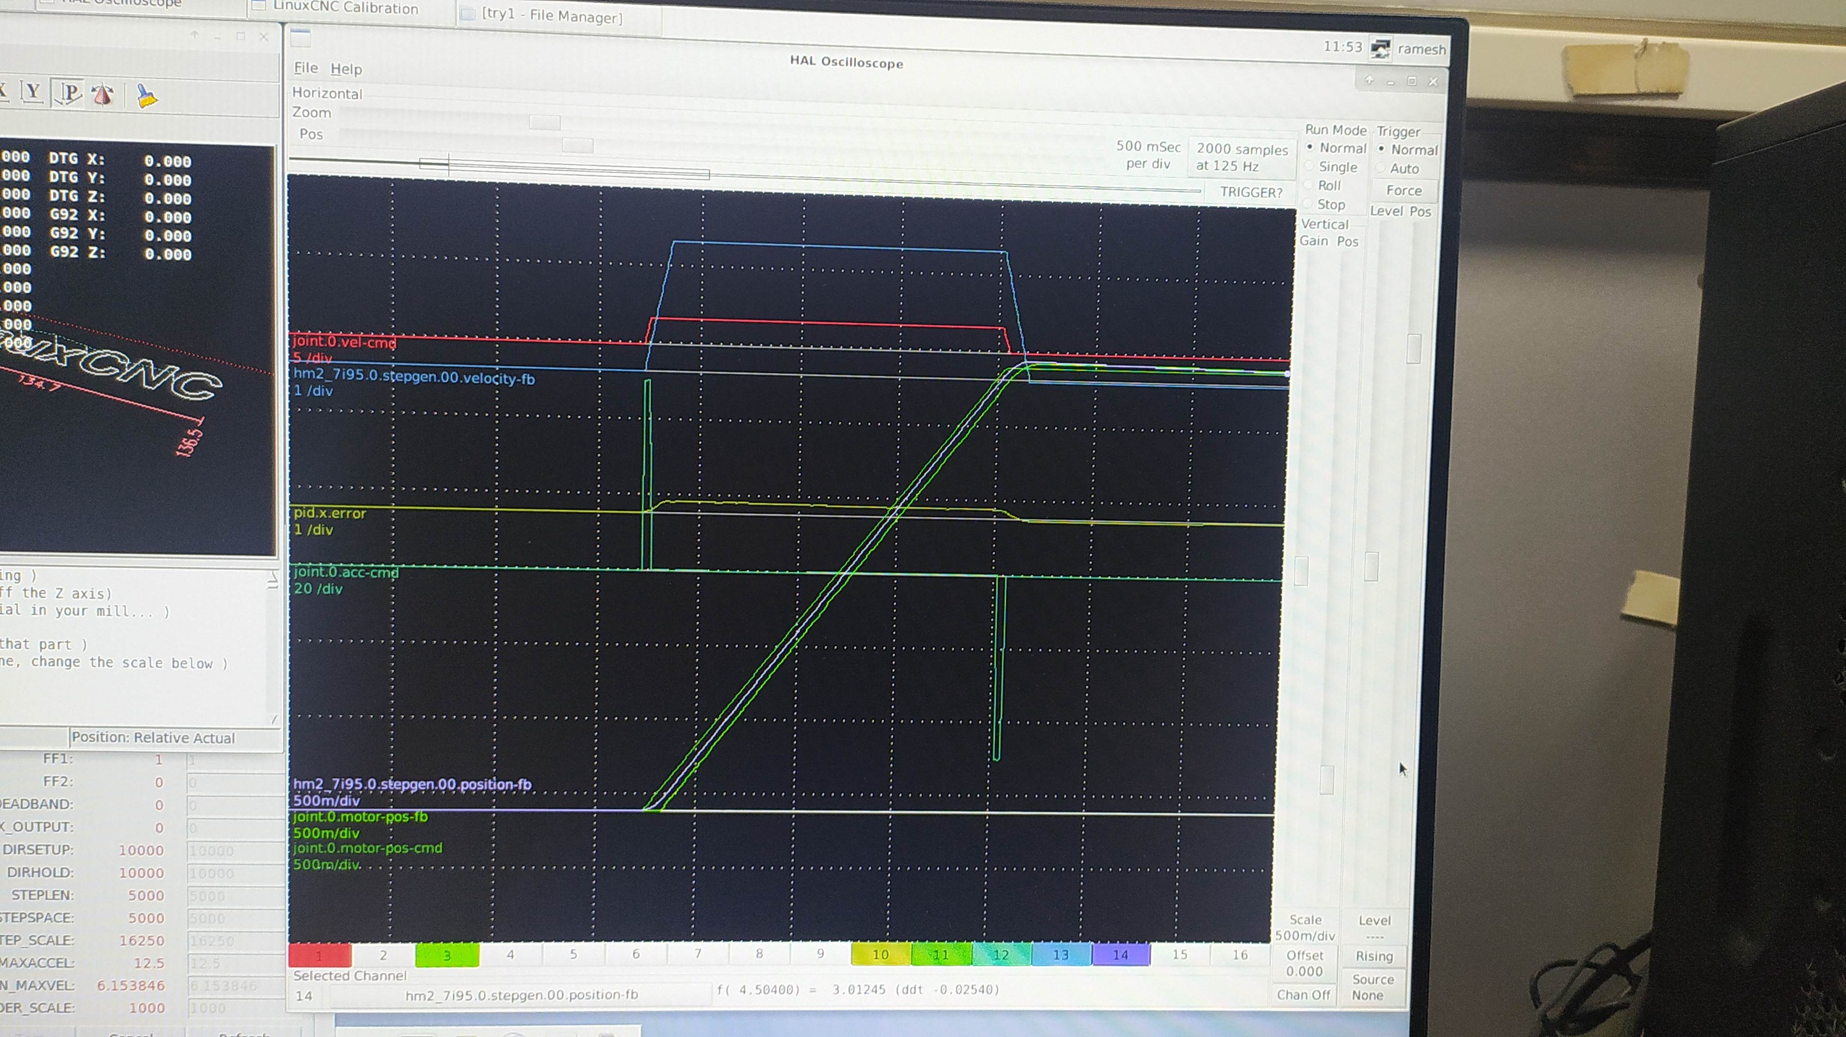Click the Horizontal Zoom slider handle
The height and width of the screenshot is (1037, 1846).
545,122
